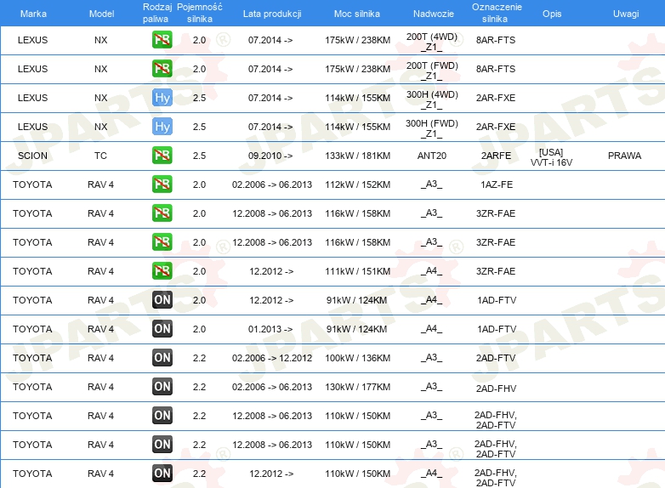This screenshot has width=665, height=488.
Task: Click 2AR-FXE in the 300H (FWD) row
Action: (x=496, y=127)
